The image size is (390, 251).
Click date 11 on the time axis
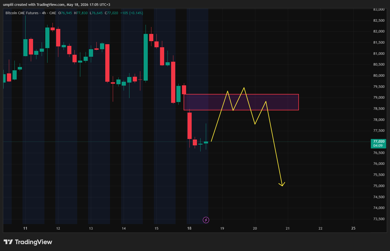(x=25, y=228)
